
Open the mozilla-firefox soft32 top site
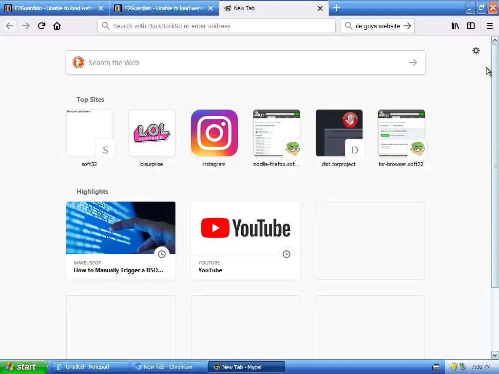[277, 138]
